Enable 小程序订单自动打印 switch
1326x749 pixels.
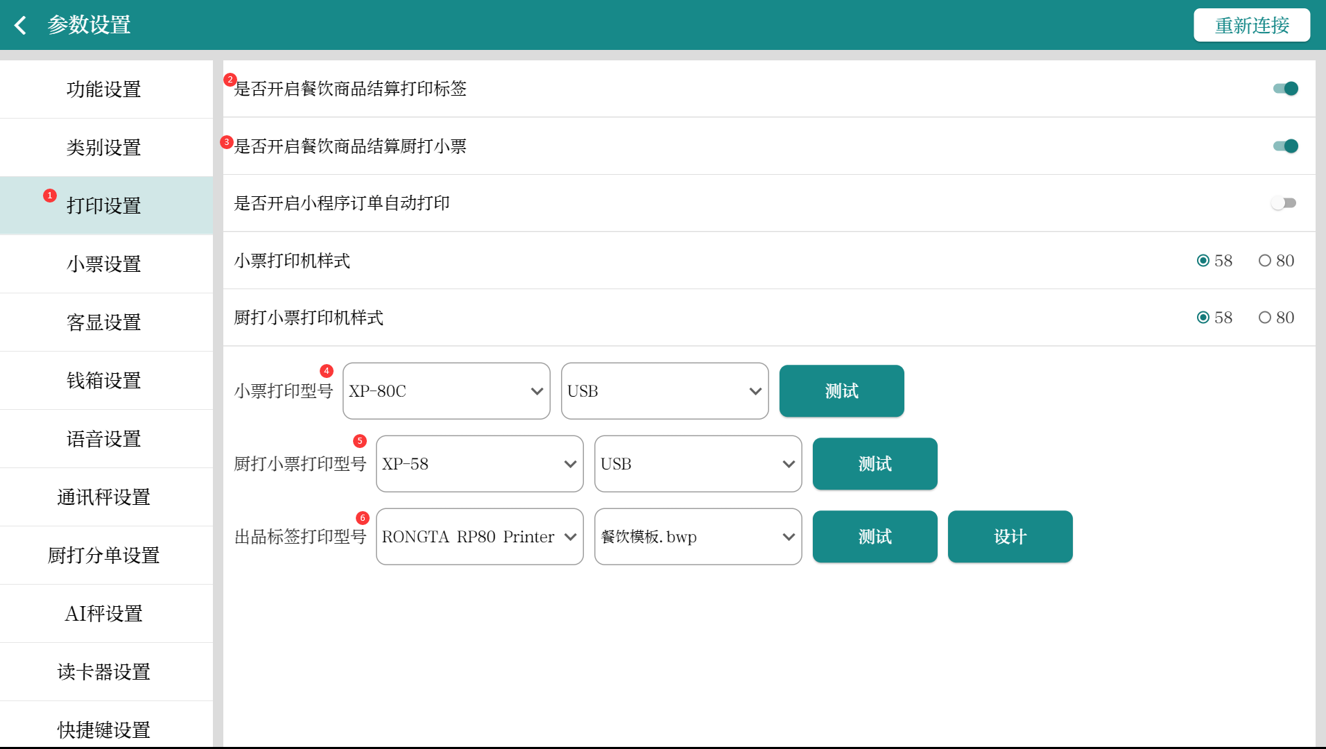click(x=1284, y=203)
